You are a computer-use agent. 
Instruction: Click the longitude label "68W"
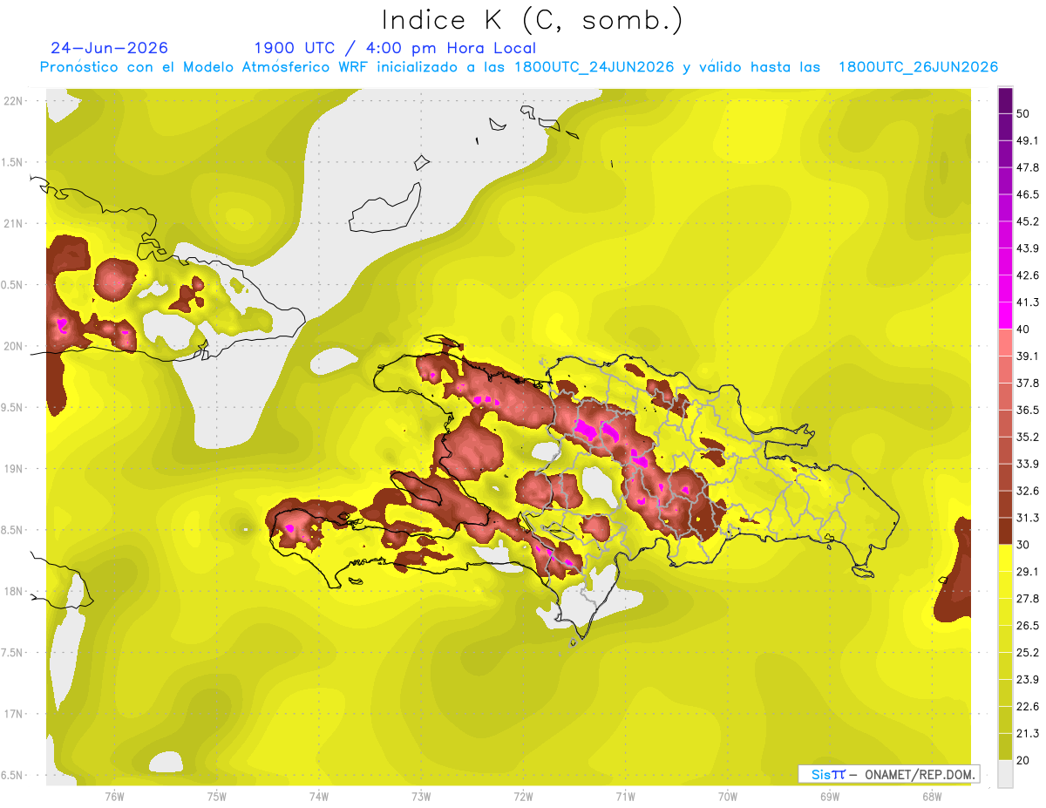coord(932,796)
